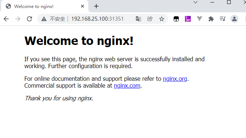Open a new browser tab

pyautogui.click(x=96, y=6)
